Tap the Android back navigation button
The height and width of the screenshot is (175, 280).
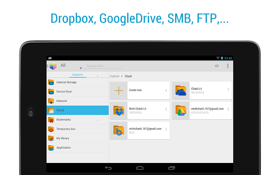108,168
